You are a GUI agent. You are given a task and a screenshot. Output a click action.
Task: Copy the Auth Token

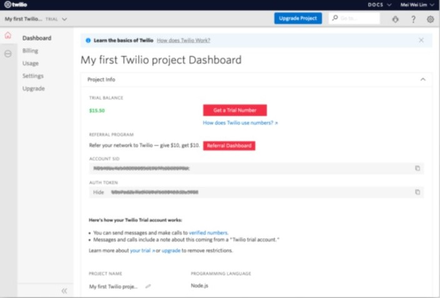[x=417, y=192]
